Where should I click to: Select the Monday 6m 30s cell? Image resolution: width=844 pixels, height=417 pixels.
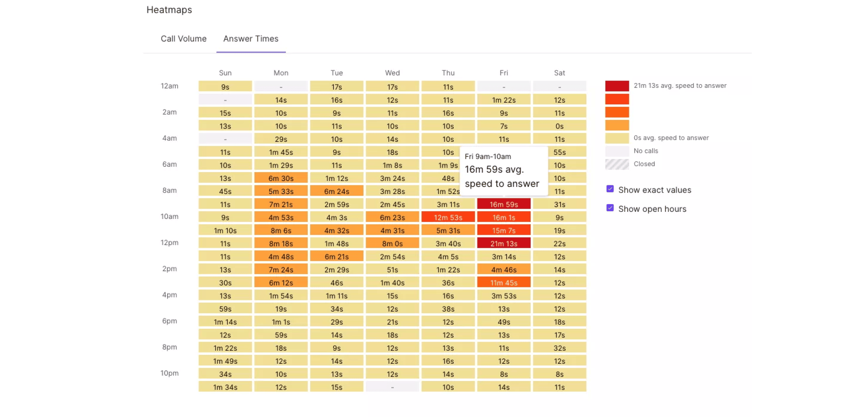coord(281,178)
